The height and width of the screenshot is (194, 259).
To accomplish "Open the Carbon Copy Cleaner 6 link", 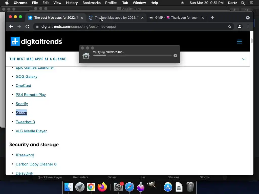I will point(36,164).
